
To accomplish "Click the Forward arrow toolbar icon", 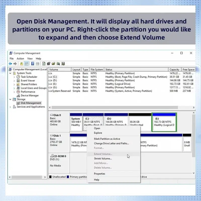I will (15, 64).
